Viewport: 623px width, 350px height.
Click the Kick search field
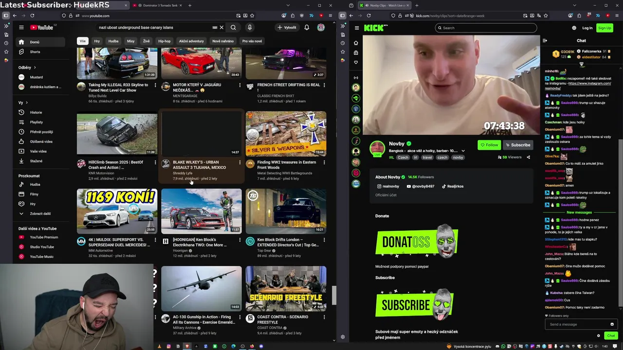pos(486,28)
